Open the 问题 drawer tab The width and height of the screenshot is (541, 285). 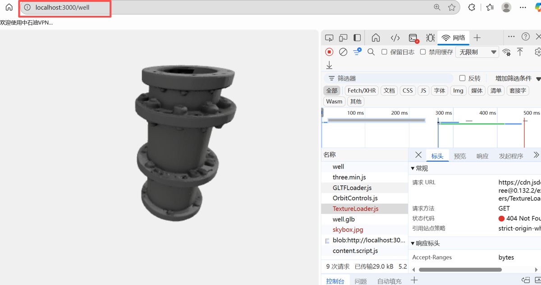click(x=361, y=281)
